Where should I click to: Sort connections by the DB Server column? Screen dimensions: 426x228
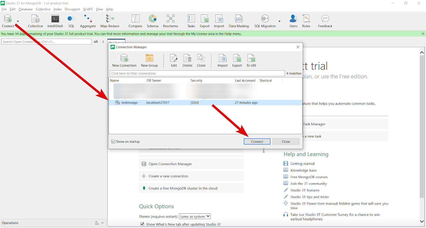(167, 81)
